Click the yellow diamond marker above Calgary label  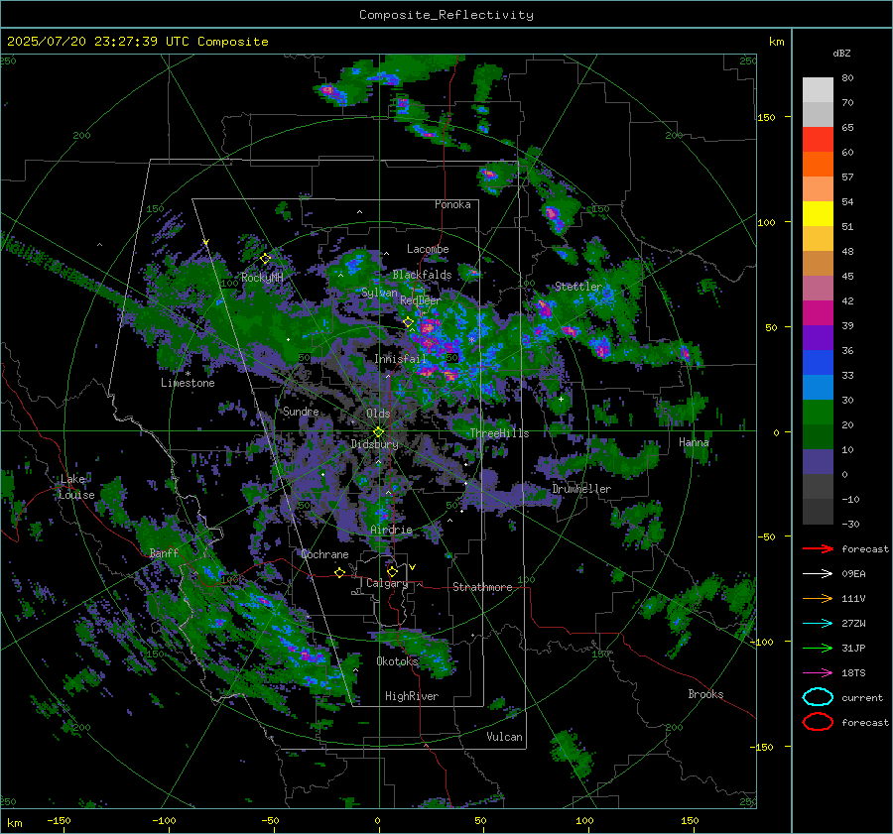(392, 571)
